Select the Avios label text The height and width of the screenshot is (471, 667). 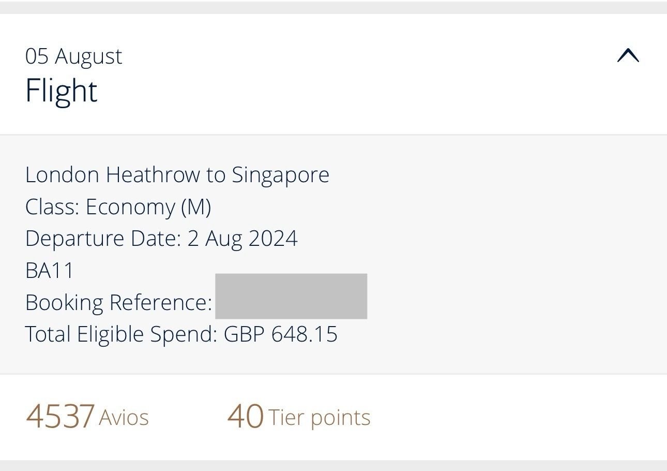(124, 418)
